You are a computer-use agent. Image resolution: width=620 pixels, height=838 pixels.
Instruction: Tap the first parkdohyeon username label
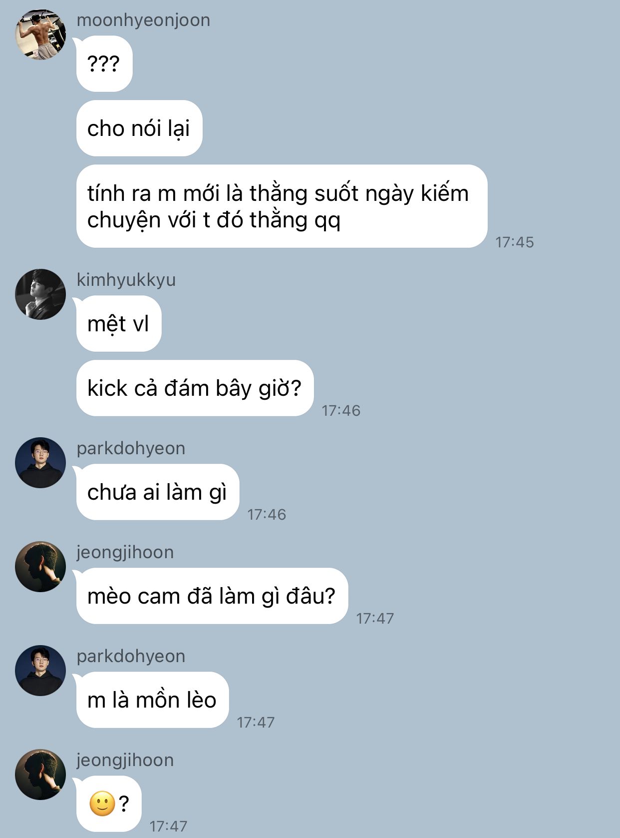tap(131, 449)
